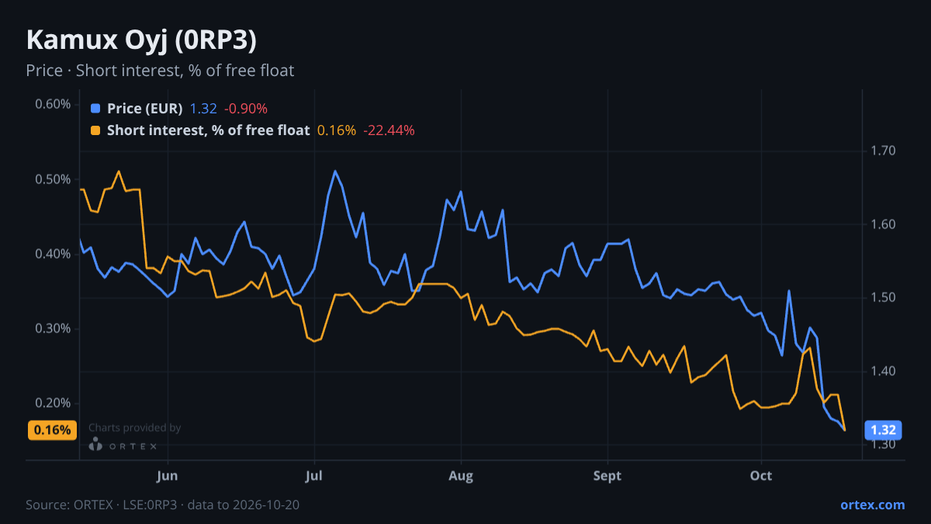
Task: Click the Charts provided by caption
Action: click(x=135, y=428)
